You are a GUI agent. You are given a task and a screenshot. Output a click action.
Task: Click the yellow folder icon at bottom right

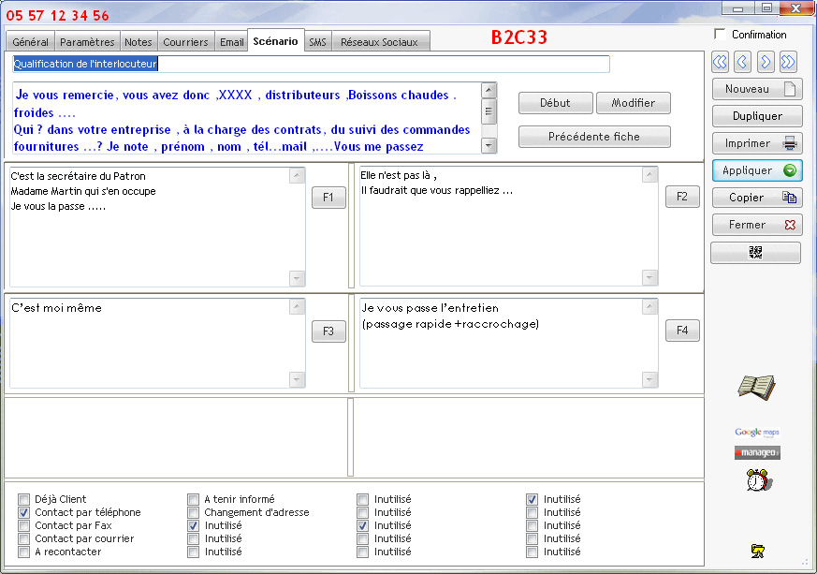click(757, 551)
